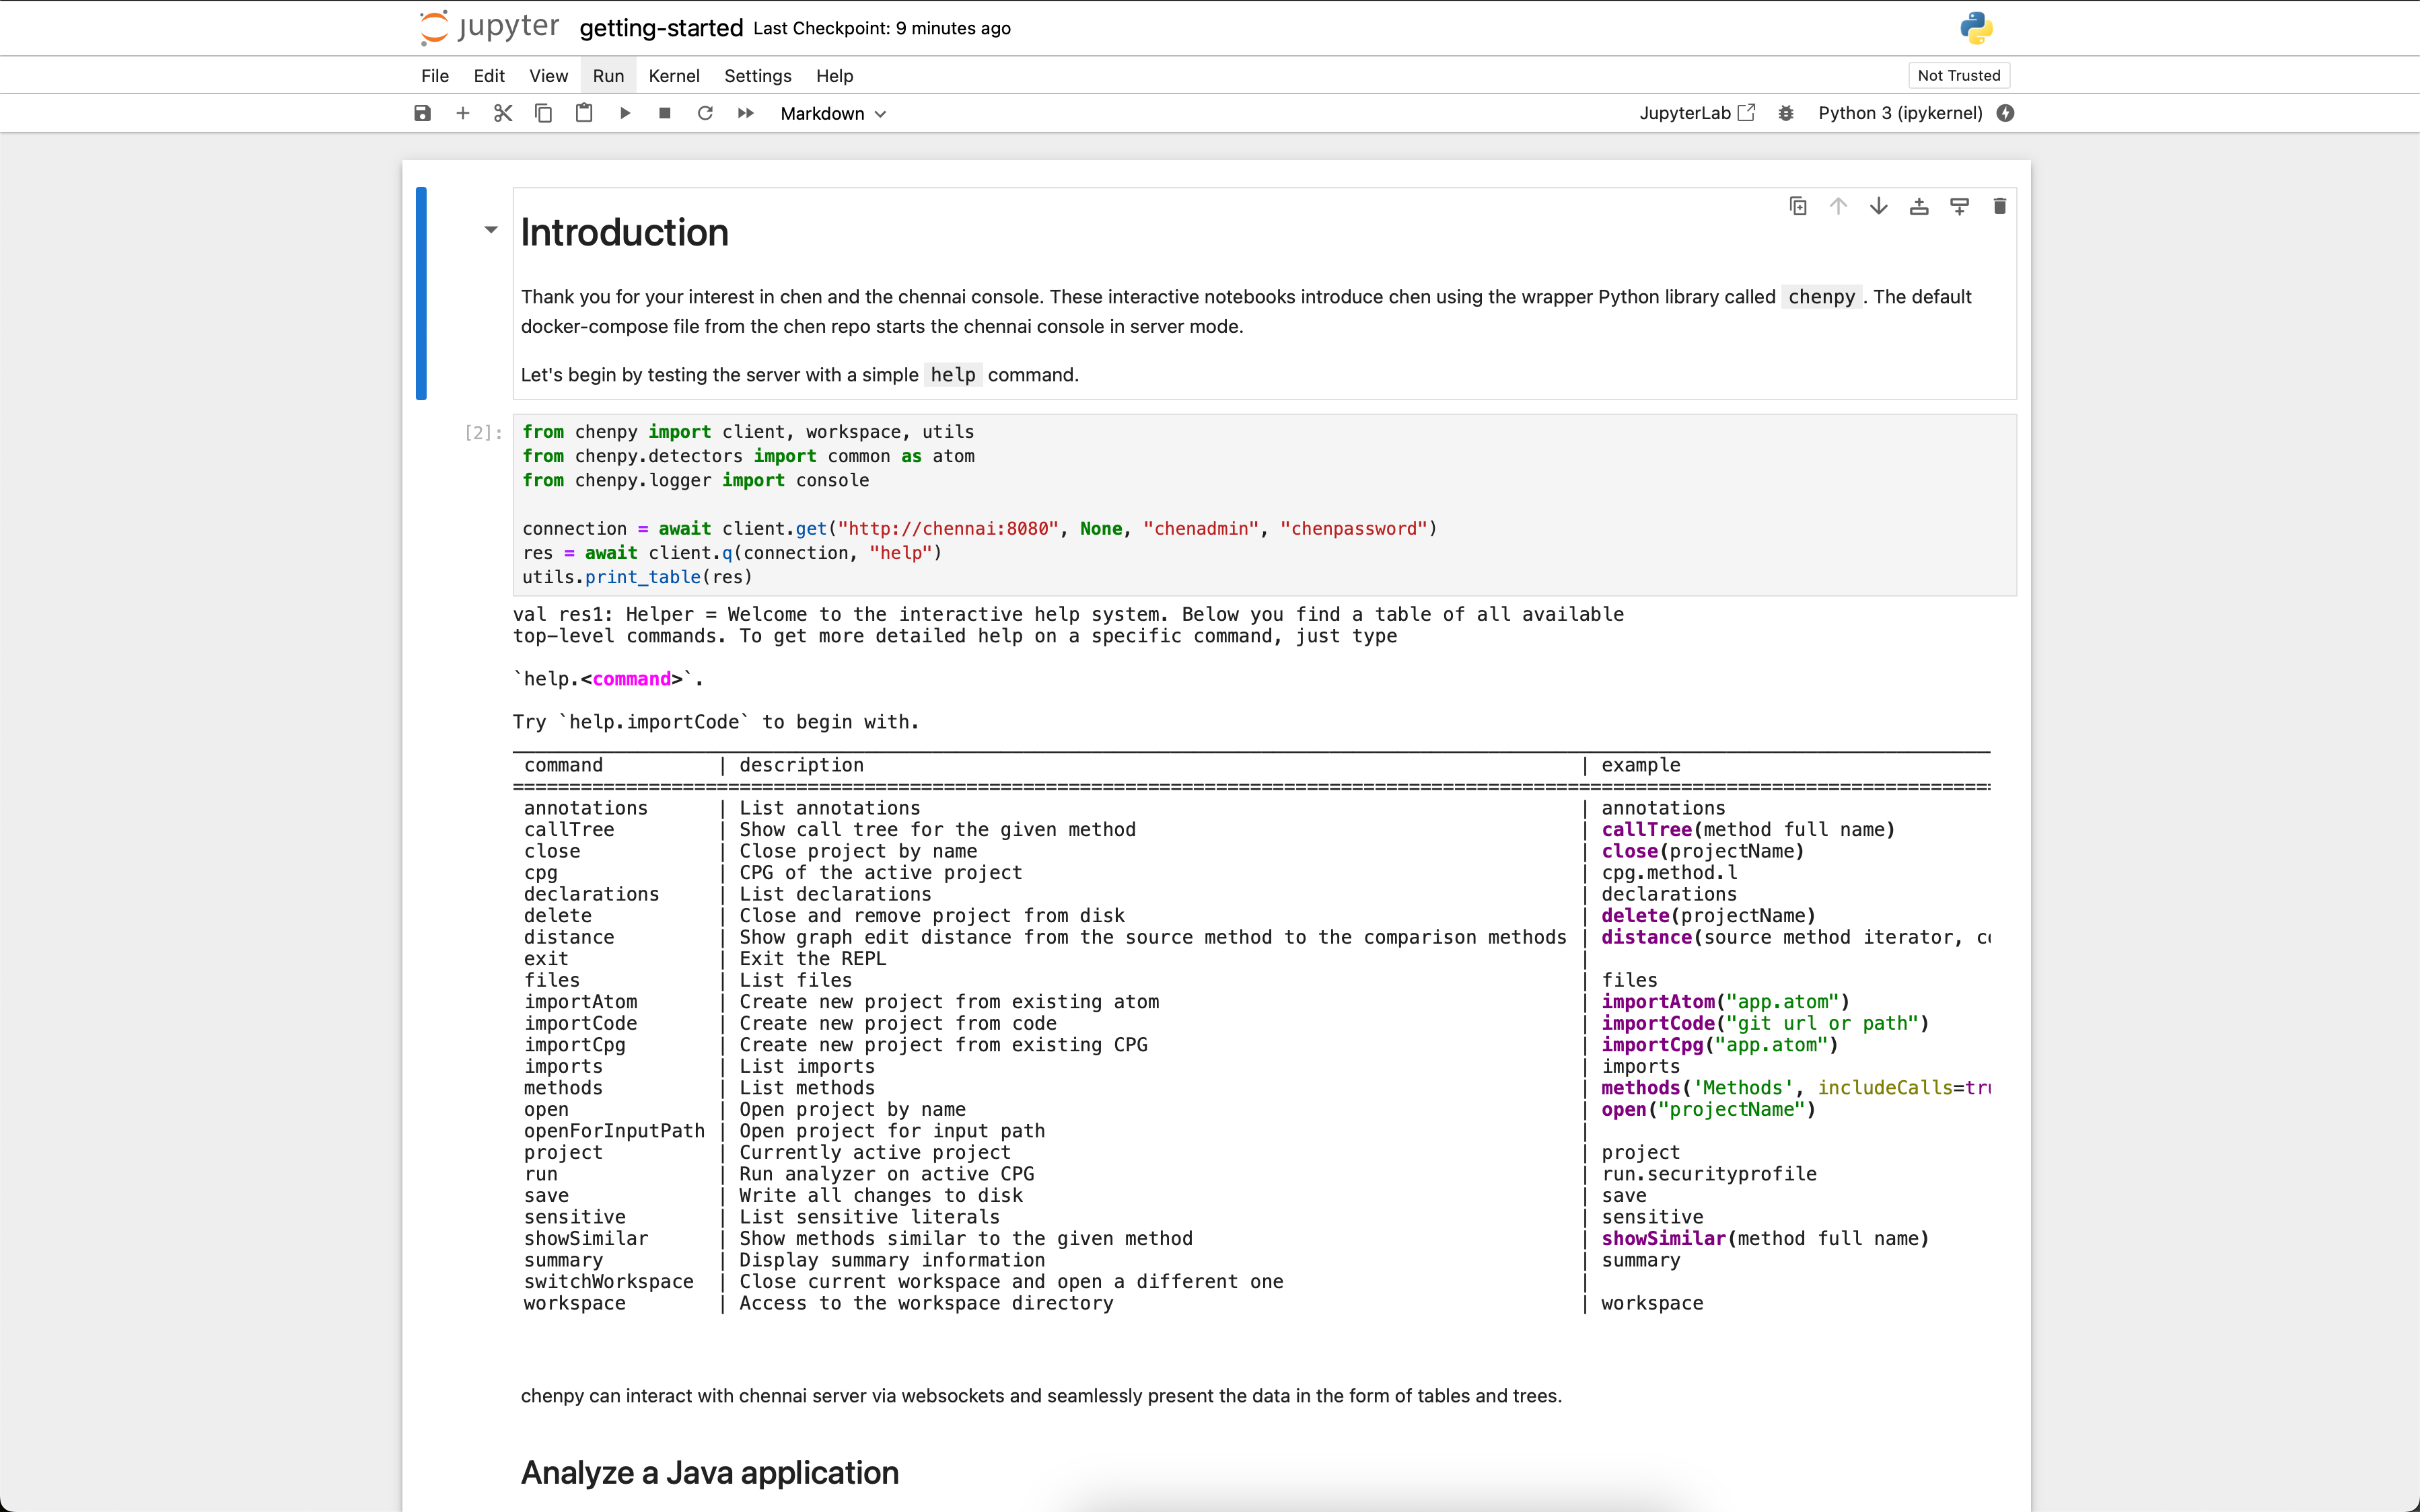Click the inline chenpy code word

point(1821,297)
